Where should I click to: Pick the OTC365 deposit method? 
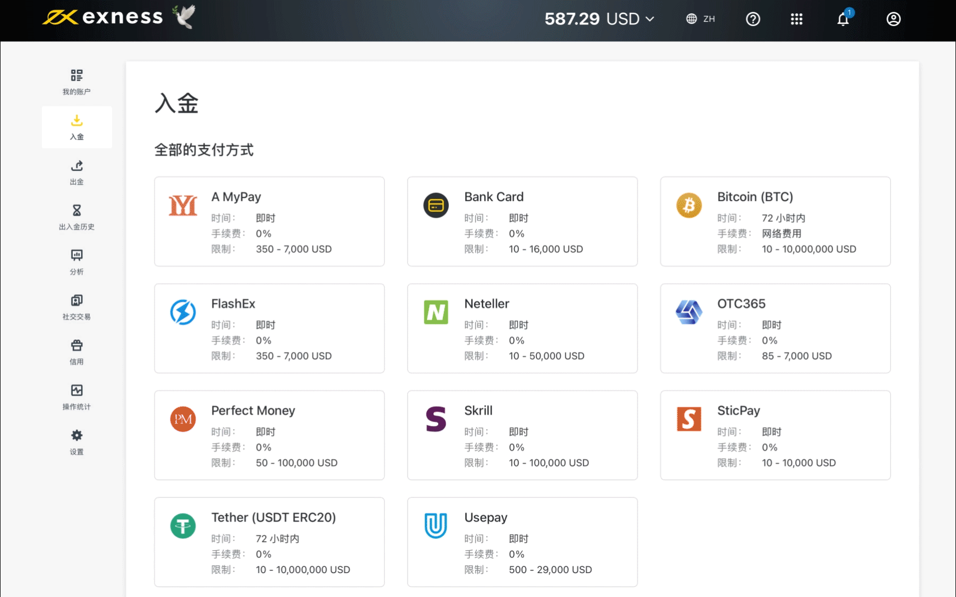click(x=775, y=328)
